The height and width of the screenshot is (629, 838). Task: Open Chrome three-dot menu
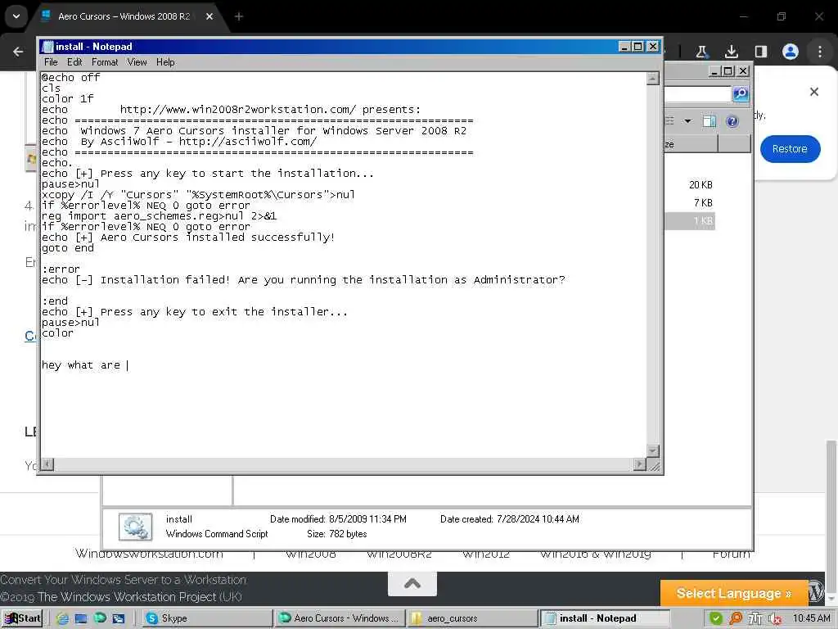pos(820,52)
